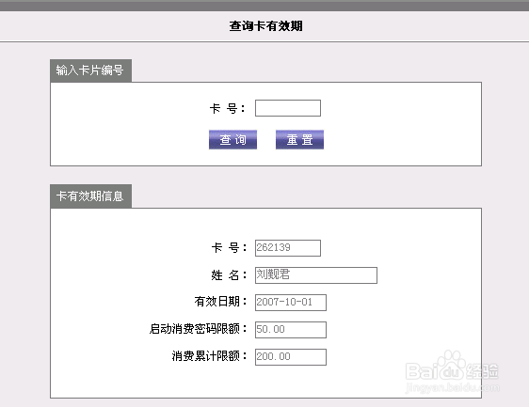Click the 有效日期 label
529x407 pixels.
click(x=220, y=301)
